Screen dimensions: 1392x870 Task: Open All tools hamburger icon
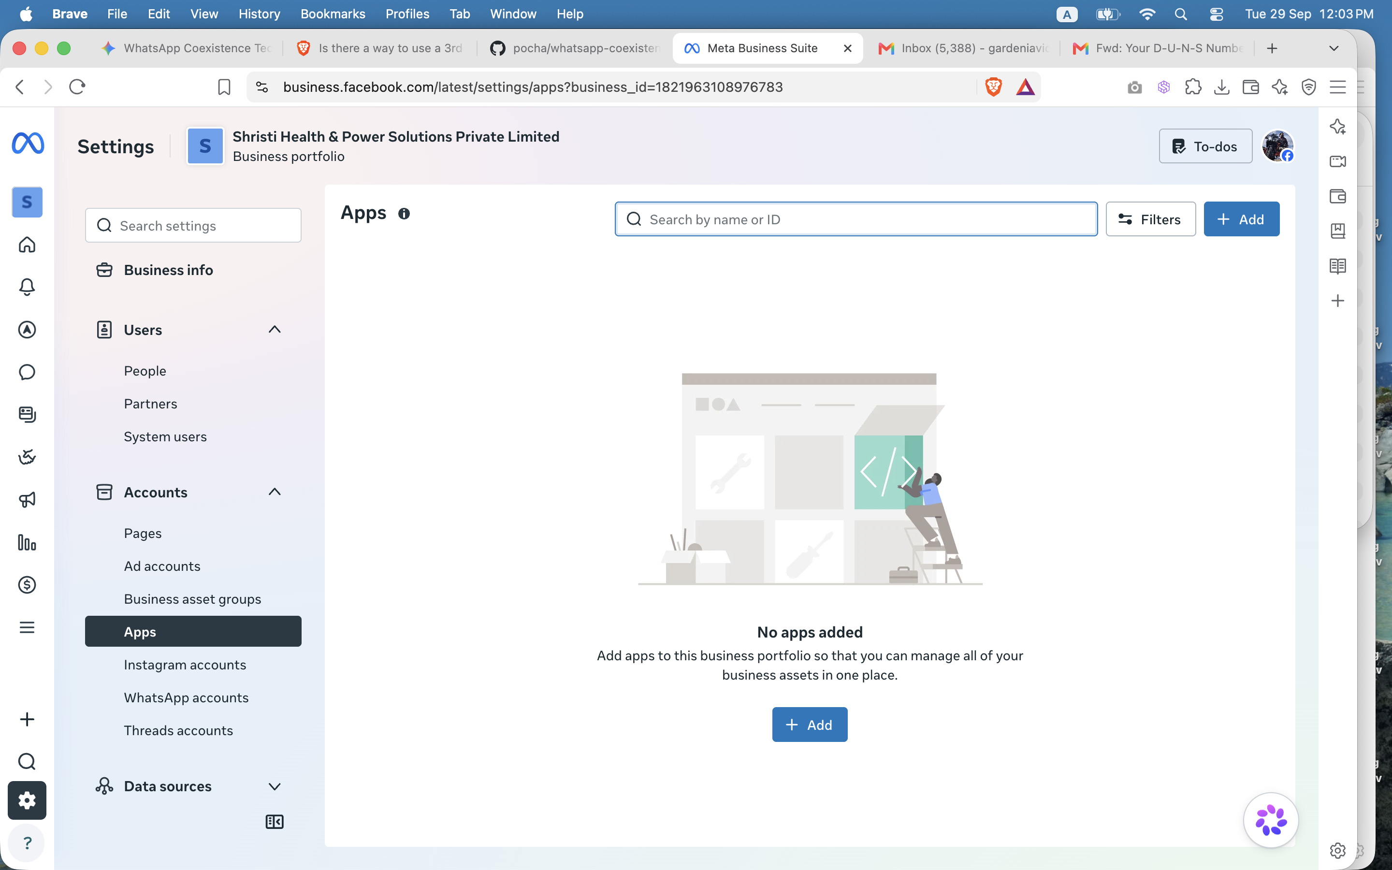coord(27,627)
